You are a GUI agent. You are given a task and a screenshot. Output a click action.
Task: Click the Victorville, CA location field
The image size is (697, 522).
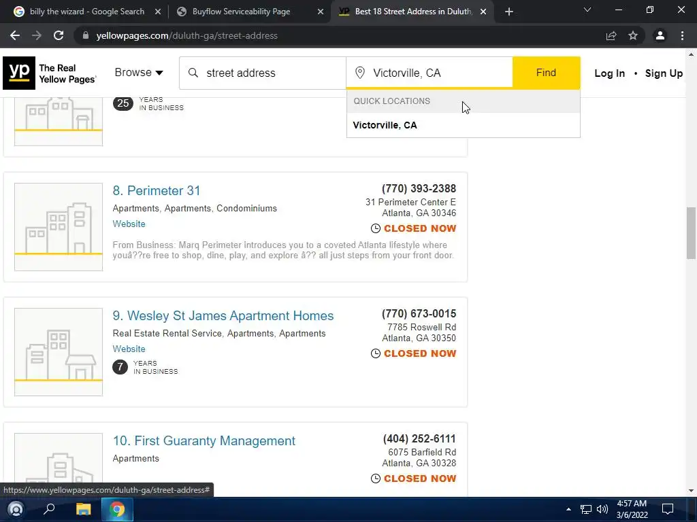click(429, 73)
